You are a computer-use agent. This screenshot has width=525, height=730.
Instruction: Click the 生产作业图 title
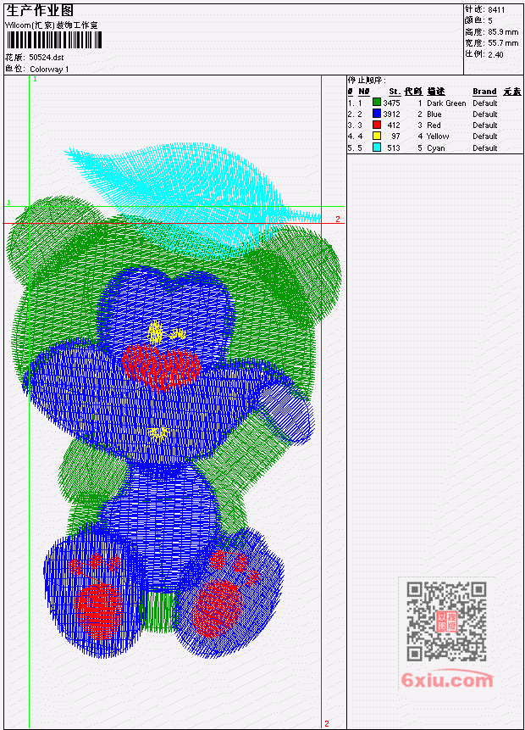coord(40,11)
